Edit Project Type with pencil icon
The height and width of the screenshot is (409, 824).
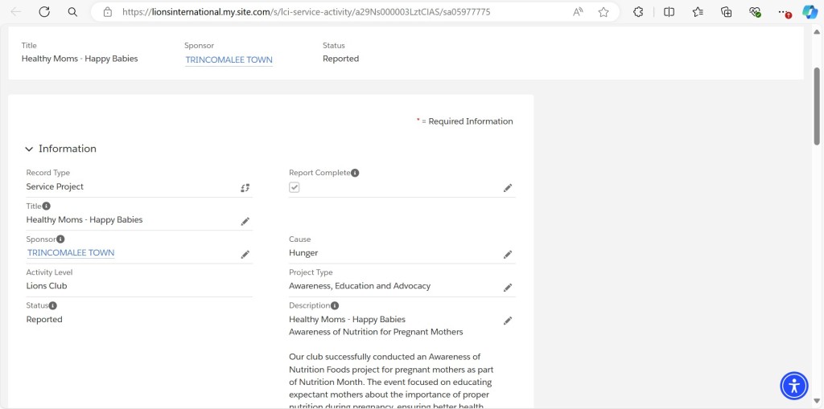click(x=508, y=288)
